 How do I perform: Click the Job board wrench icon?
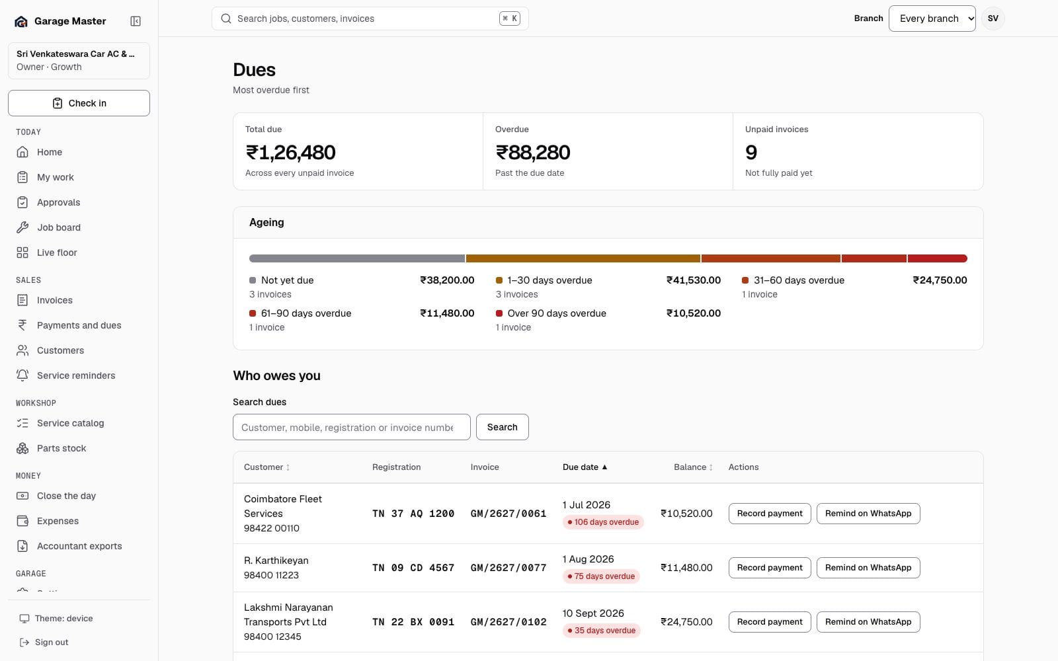click(x=22, y=227)
